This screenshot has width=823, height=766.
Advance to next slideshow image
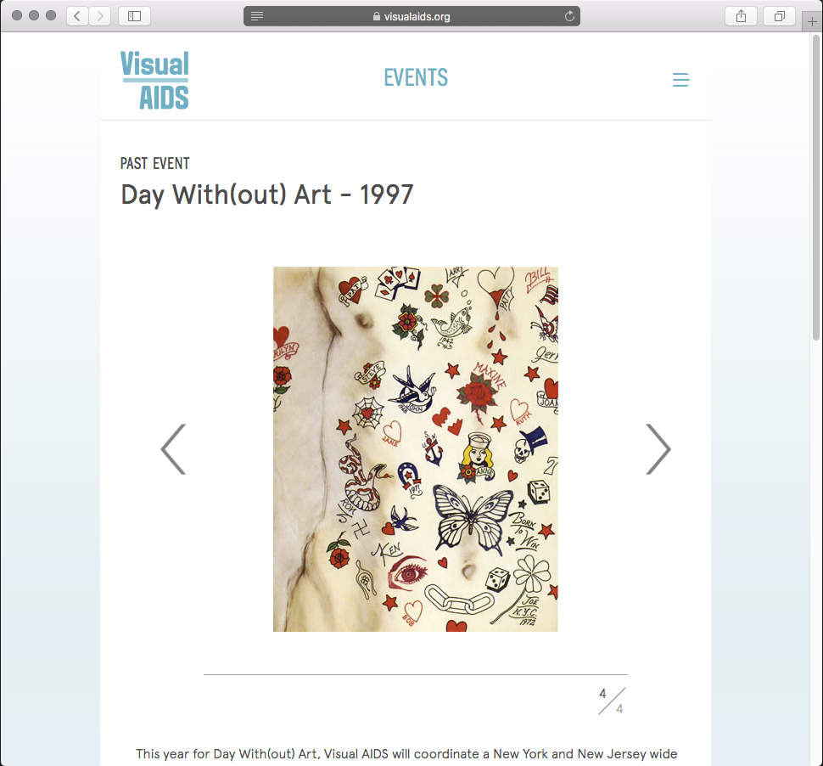658,449
